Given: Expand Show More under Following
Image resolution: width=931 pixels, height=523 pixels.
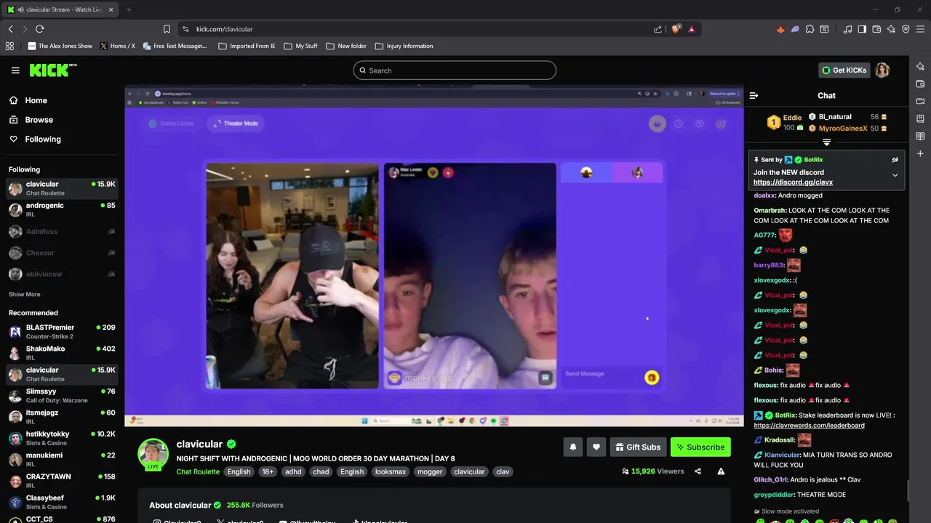Looking at the screenshot, I should pos(24,294).
